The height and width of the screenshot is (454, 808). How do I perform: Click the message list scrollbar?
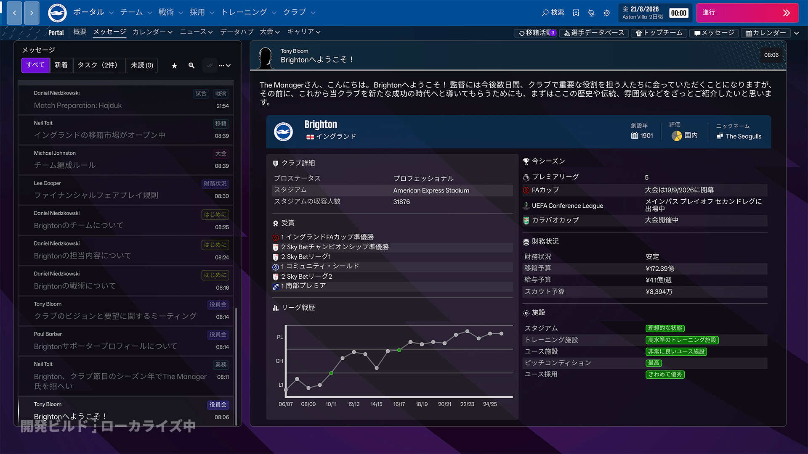click(x=236, y=366)
